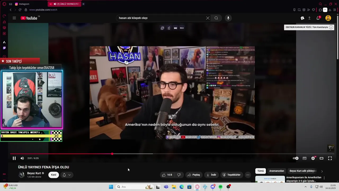Open the YouTube guide hamburger menu
Viewport: 339px width, 191px height.
pos(14,18)
